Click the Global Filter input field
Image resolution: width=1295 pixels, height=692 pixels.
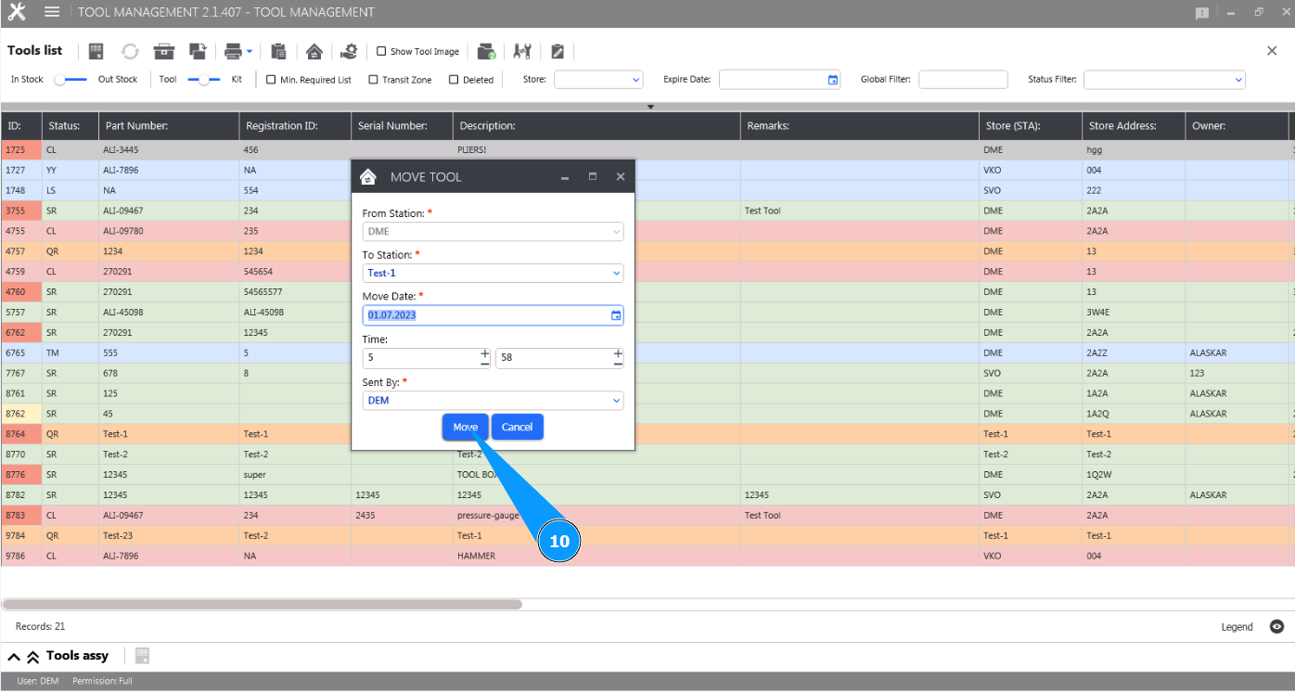coord(962,80)
